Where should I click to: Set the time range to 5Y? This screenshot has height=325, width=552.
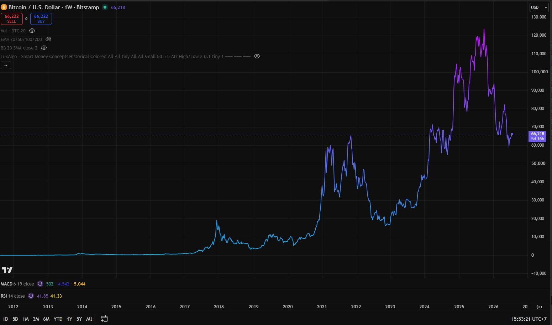tap(79, 319)
